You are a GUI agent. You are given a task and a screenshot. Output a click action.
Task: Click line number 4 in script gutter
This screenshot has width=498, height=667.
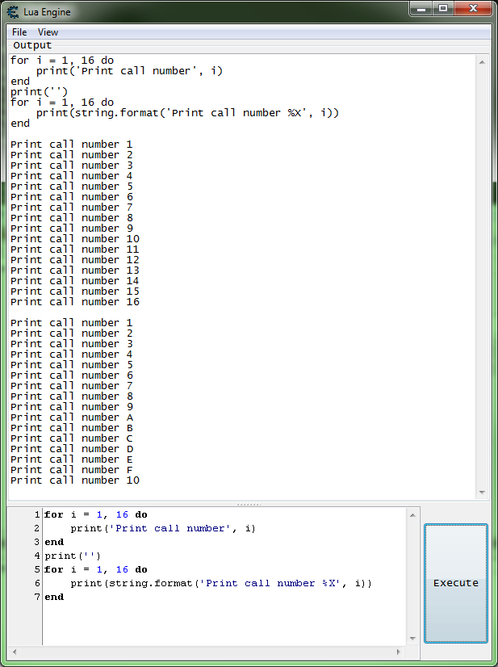pyautogui.click(x=37, y=556)
